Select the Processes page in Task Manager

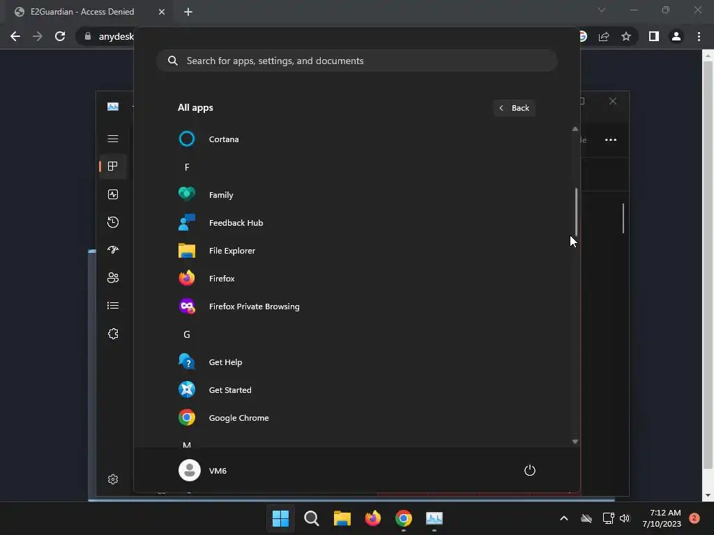pos(113,166)
